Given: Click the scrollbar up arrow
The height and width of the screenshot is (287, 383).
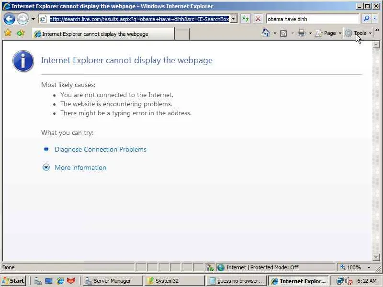Looking at the screenshot, I should tap(376, 44).
